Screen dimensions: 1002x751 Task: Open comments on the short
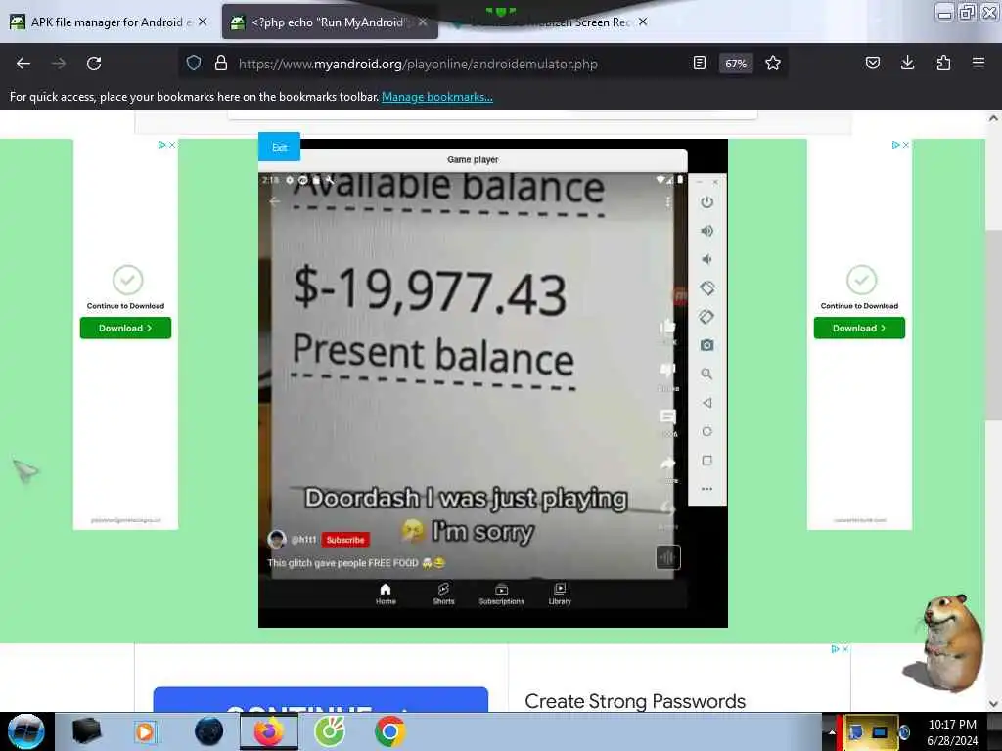pyautogui.click(x=667, y=417)
